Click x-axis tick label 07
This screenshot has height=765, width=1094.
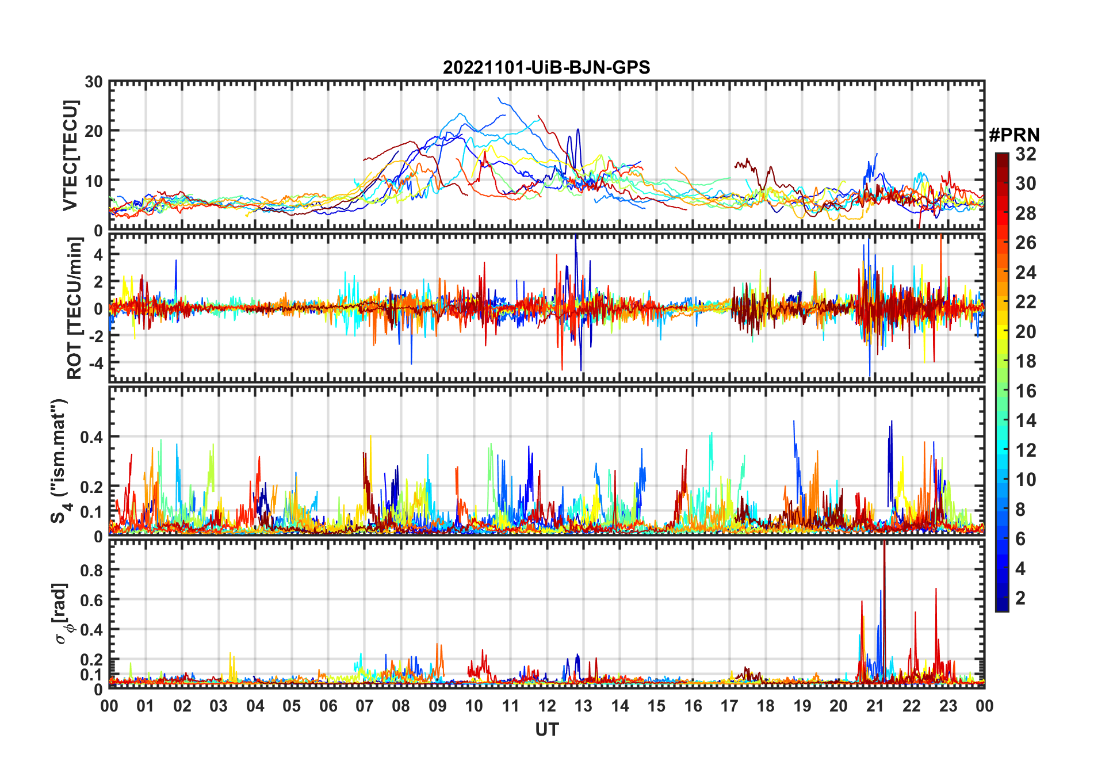[365, 706]
